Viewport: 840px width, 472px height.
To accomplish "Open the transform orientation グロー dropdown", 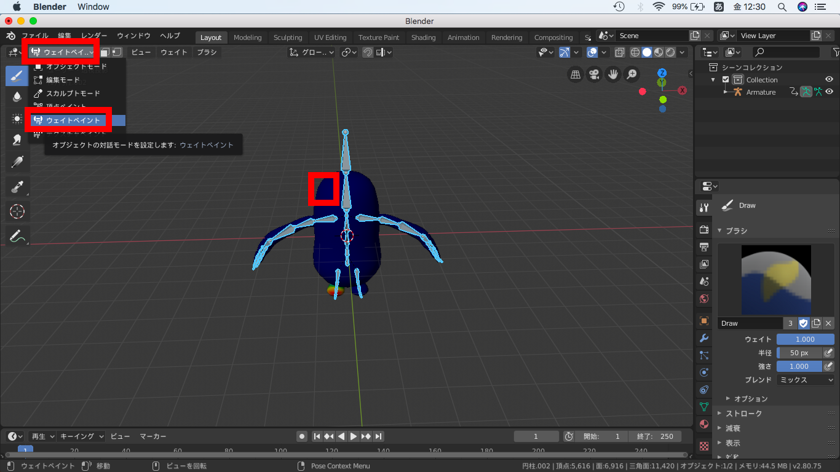I will [x=312, y=52].
